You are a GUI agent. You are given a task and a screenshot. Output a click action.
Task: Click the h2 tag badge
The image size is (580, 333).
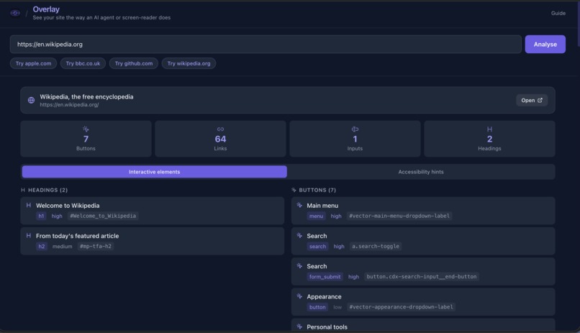pyautogui.click(x=42, y=246)
